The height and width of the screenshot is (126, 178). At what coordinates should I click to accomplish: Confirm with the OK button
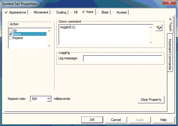tap(92, 120)
